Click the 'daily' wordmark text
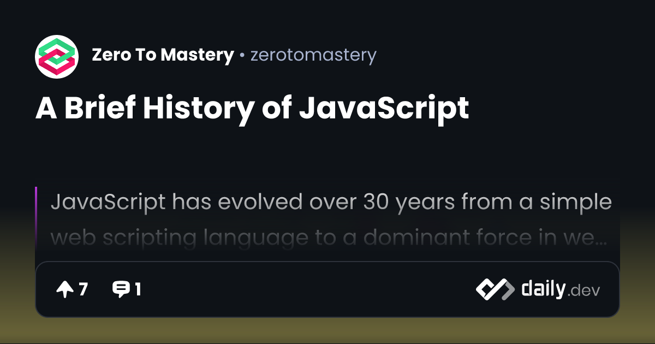655x344 pixels. pos(543,289)
